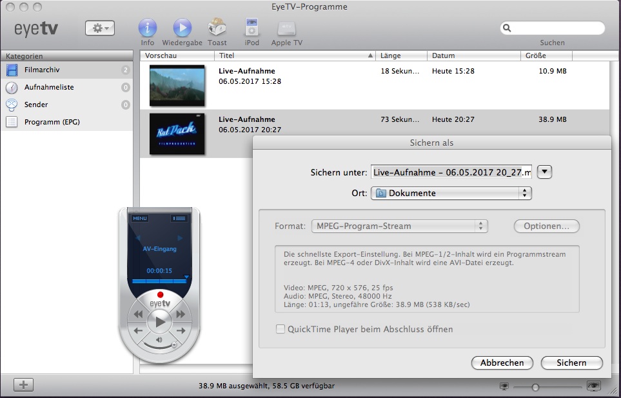This screenshot has width=621, height=398.
Task: Click the mute speaker icon on remote
Action: point(159,340)
